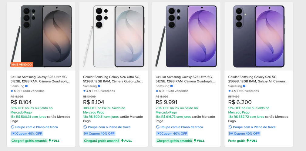Click the FULL lightning icon next to Frete grátis
The height and width of the screenshot is (151, 306).
(x=252, y=141)
